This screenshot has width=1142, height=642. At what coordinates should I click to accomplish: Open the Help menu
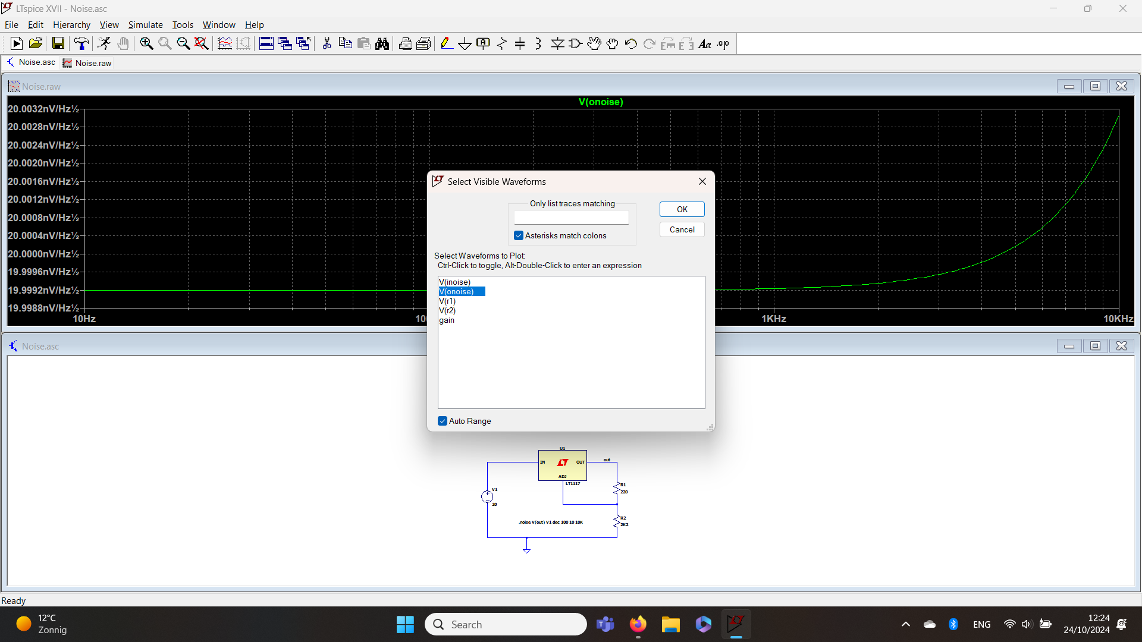click(254, 24)
